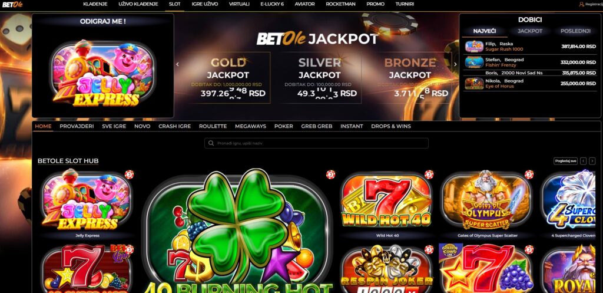Switch to POSLEDNJI winnings tab

click(575, 31)
